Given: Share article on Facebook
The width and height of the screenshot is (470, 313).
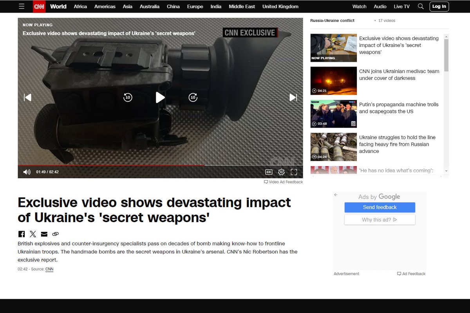Looking at the screenshot, I should [22, 234].
